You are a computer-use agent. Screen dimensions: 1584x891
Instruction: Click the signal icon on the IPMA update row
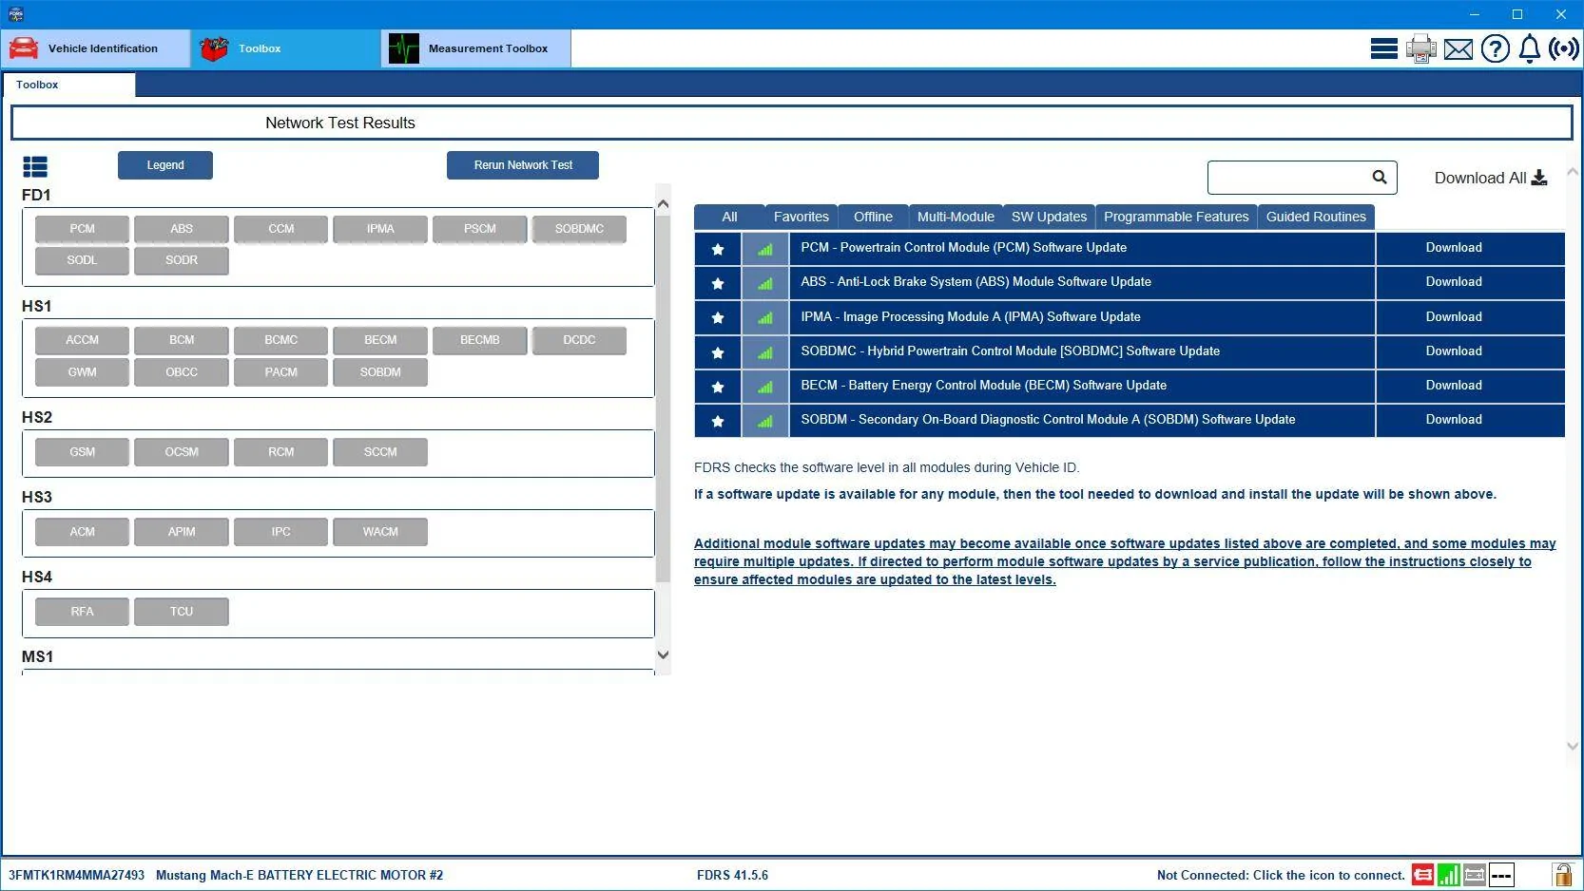tap(765, 317)
